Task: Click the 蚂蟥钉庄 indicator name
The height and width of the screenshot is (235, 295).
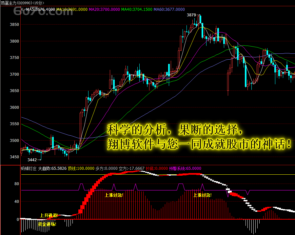Action: [x=29, y=168]
